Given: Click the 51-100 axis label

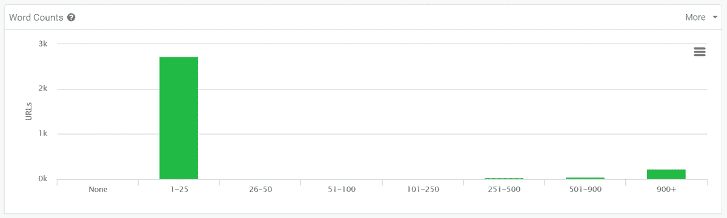Looking at the screenshot, I should (x=341, y=189).
